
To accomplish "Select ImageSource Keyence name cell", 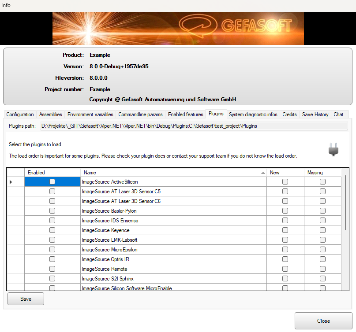I will (x=174, y=230).
